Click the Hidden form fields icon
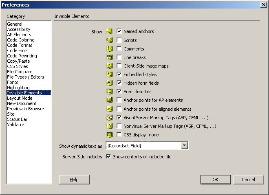269x195 pixels. (109, 83)
